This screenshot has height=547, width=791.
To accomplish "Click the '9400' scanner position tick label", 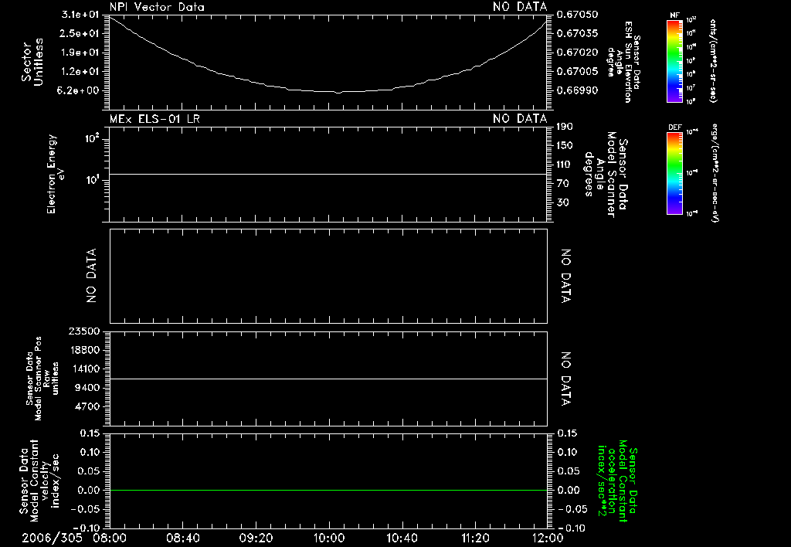I will [x=87, y=388].
